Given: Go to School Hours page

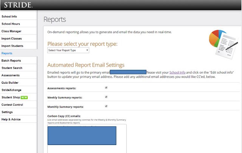Looking at the screenshot, I should (11, 24).
